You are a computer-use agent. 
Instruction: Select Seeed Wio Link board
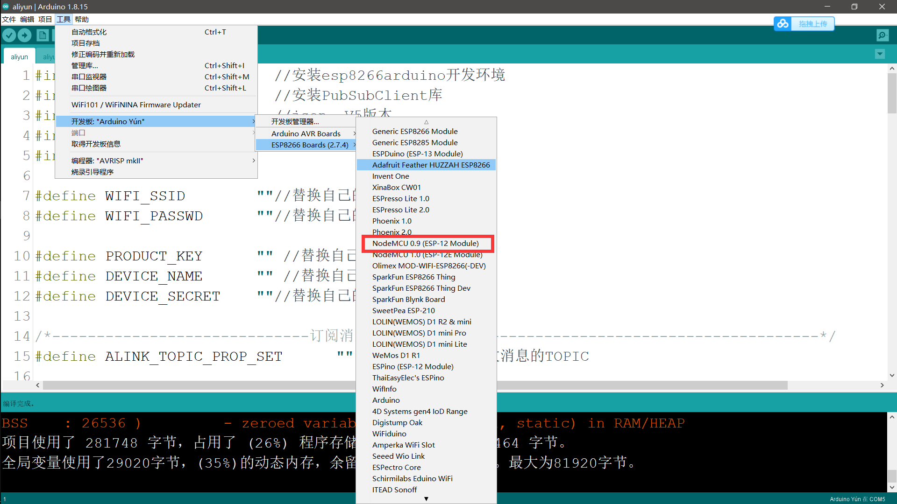(426, 456)
